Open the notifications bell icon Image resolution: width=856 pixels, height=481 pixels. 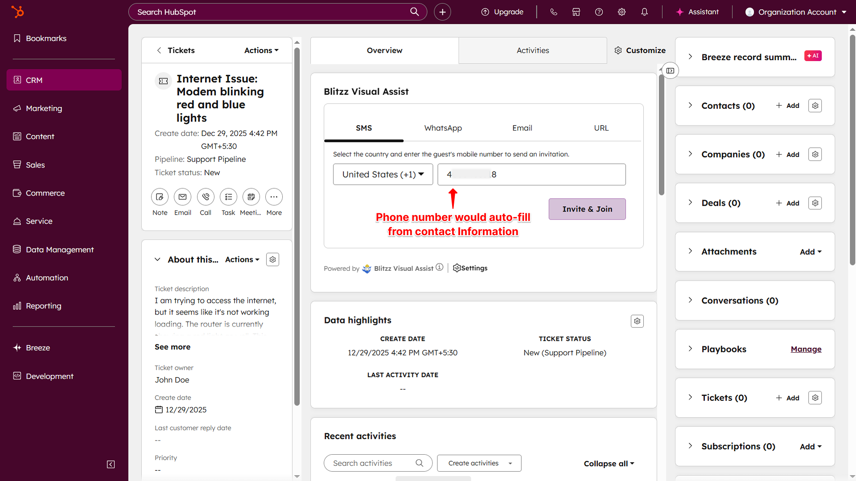tap(644, 12)
